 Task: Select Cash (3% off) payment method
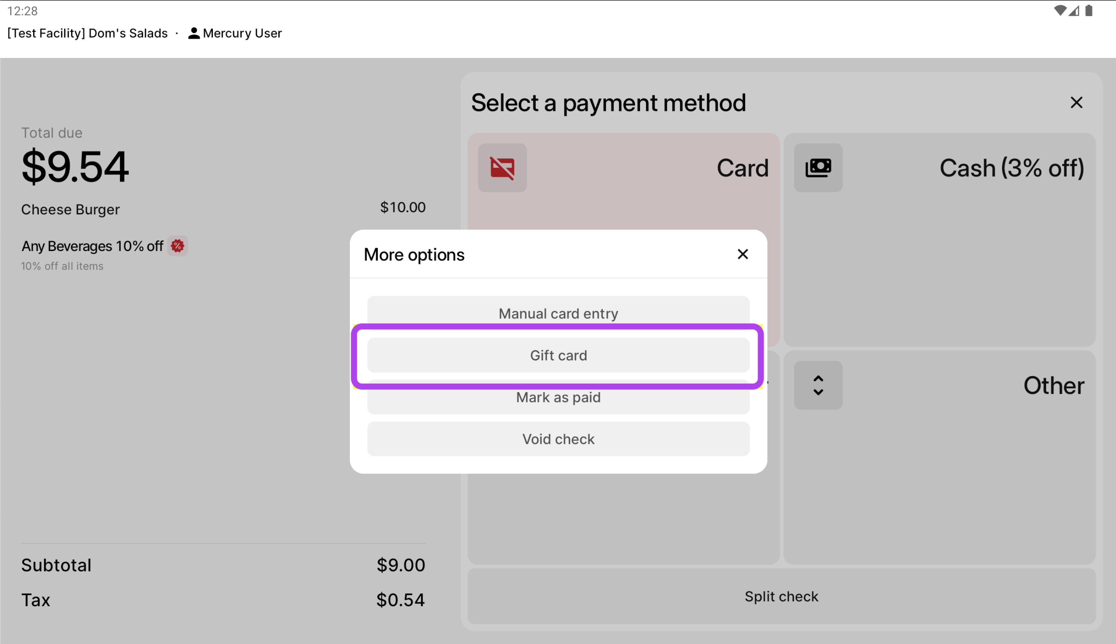pos(939,239)
